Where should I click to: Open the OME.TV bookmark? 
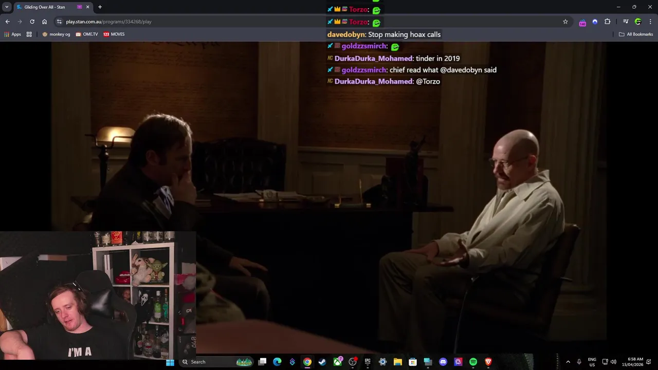pyautogui.click(x=87, y=34)
